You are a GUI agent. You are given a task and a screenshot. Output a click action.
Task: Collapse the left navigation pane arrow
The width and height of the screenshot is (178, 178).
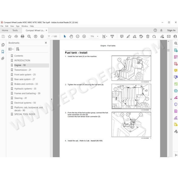(x=51, y=99)
